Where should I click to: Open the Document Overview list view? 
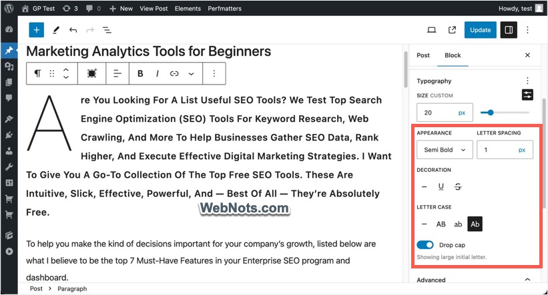click(x=107, y=30)
